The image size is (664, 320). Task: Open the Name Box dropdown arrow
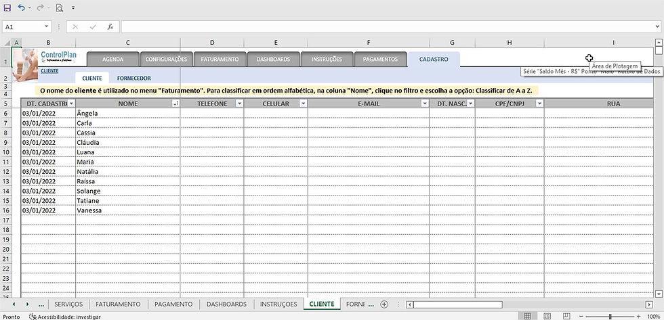(46, 26)
